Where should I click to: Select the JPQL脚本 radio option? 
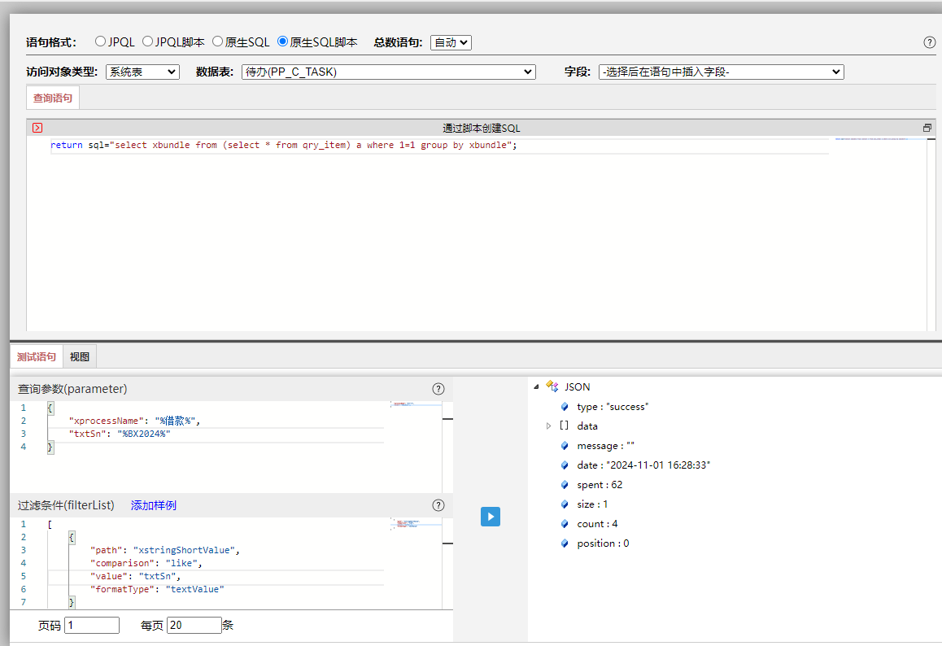148,41
